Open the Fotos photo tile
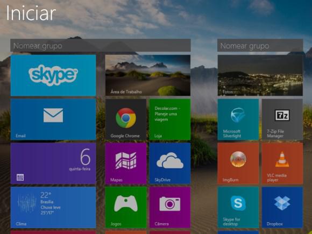 pos(260,75)
